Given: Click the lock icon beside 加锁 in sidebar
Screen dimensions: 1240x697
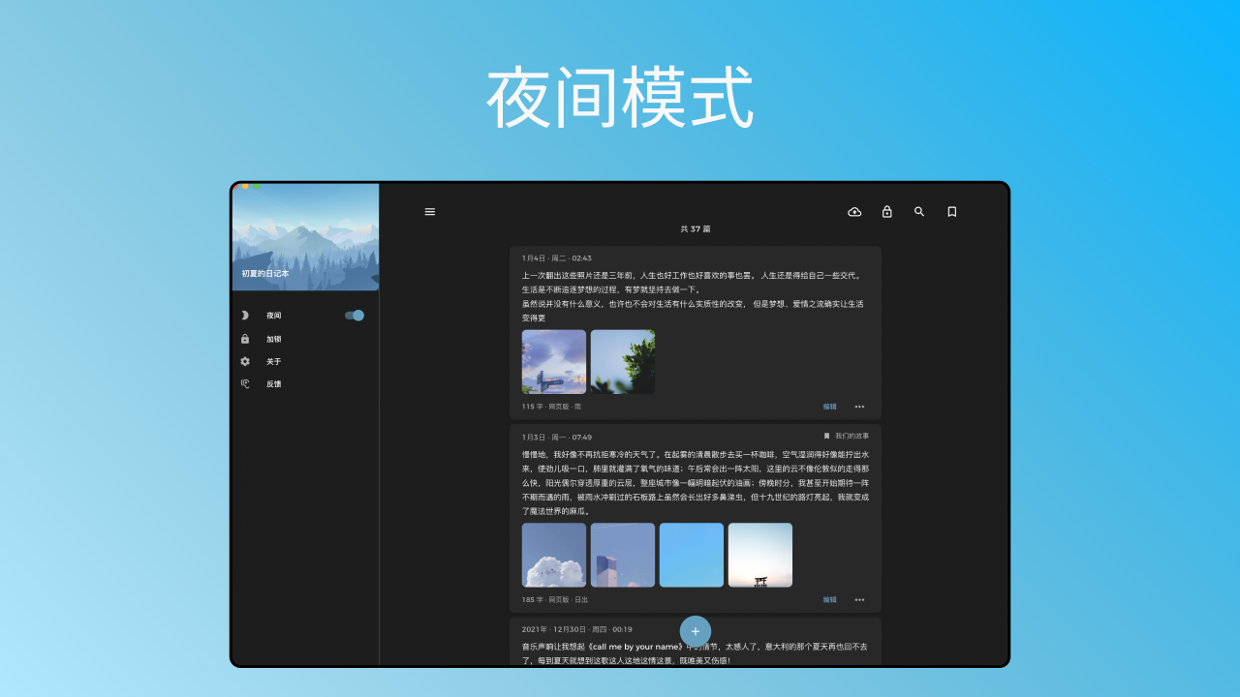Looking at the screenshot, I should (x=244, y=338).
